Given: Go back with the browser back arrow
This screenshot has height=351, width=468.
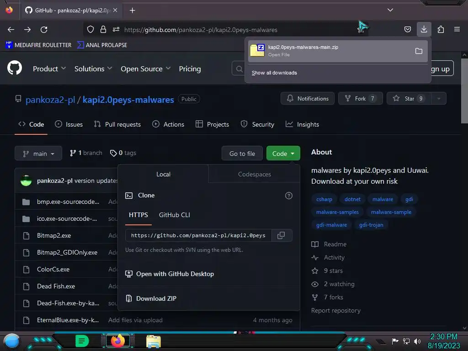Looking at the screenshot, I should [x=11, y=30].
